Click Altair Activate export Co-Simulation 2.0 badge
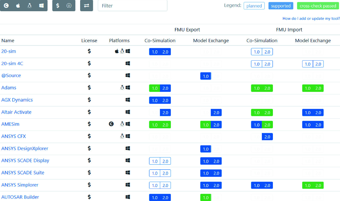 [165, 113]
